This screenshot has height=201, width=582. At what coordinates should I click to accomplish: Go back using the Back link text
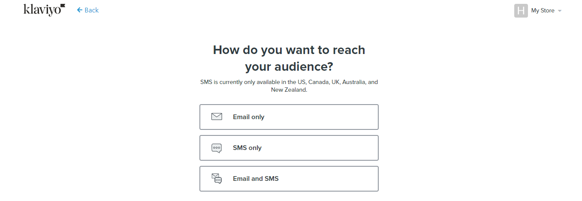click(91, 10)
